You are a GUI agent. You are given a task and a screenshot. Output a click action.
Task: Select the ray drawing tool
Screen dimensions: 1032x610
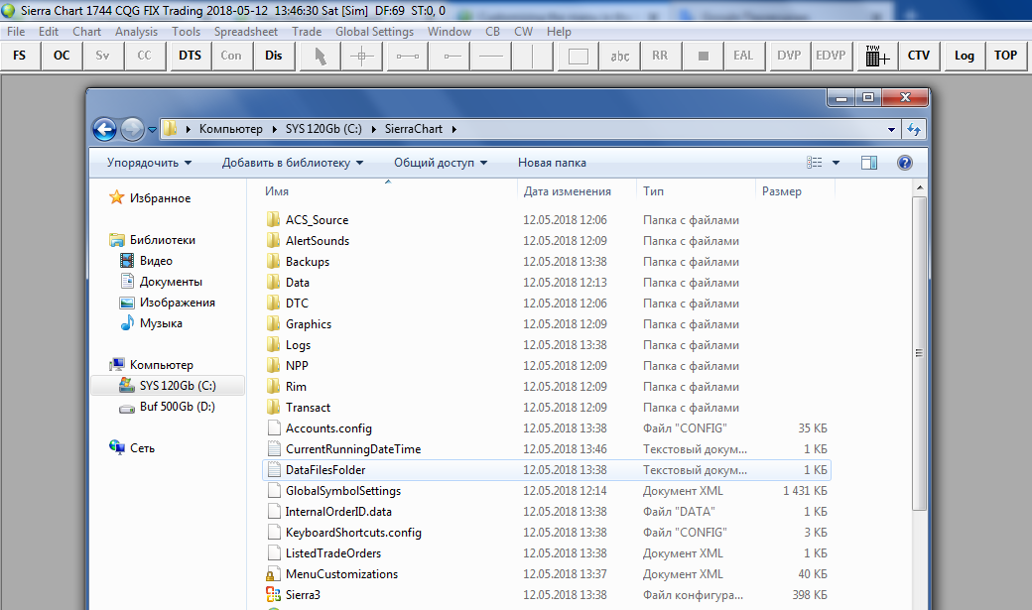point(451,56)
